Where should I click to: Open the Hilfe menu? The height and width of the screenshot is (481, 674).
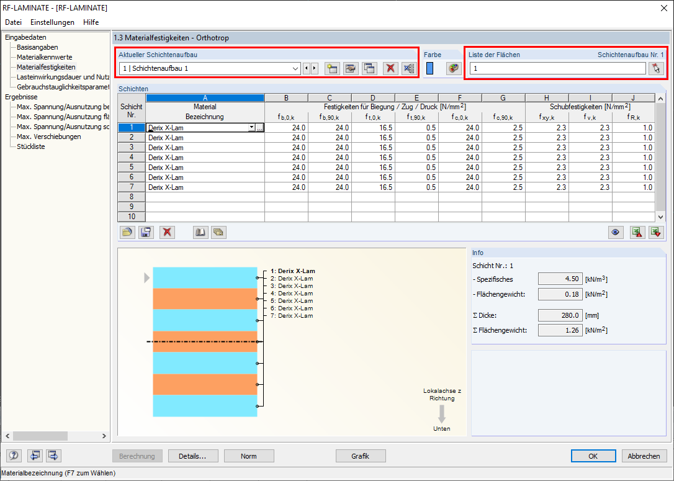(91, 22)
